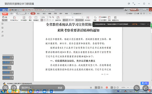The height and width of the screenshot is (94, 152).
Task: Enter 阅读模式 reading mode
Action: [36, 18]
